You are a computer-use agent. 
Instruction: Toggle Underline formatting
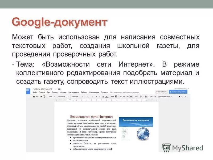(103, 97)
